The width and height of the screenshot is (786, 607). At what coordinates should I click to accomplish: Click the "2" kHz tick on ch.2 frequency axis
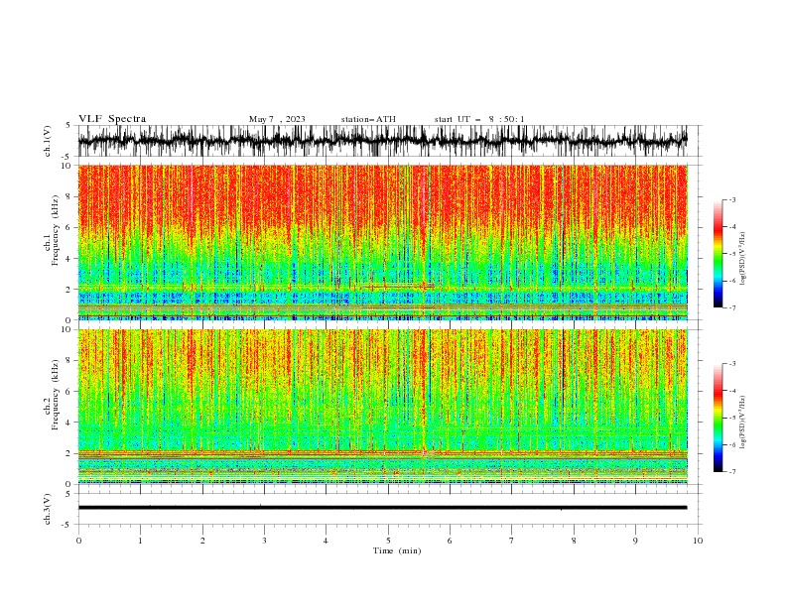coord(70,453)
